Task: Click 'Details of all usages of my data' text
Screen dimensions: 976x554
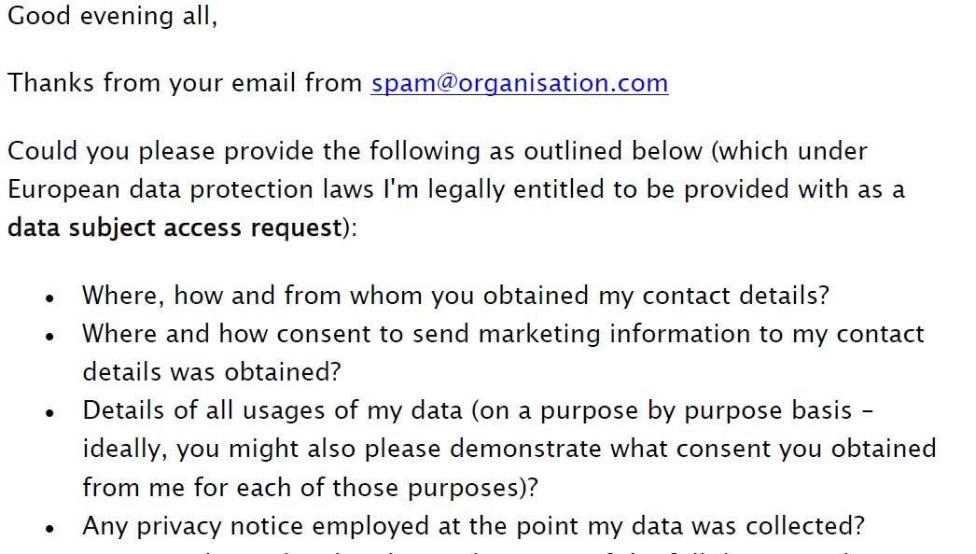Action: (272, 410)
